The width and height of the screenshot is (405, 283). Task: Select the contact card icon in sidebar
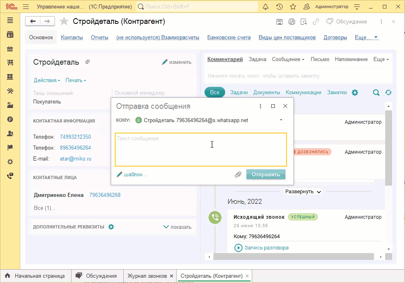click(10, 34)
